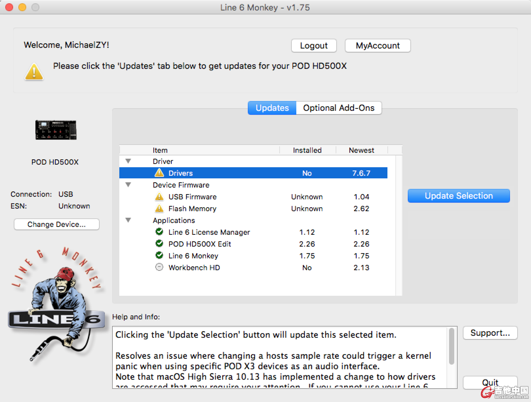This screenshot has width=531, height=402.
Task: Click the Applications group label
Action: tap(174, 220)
